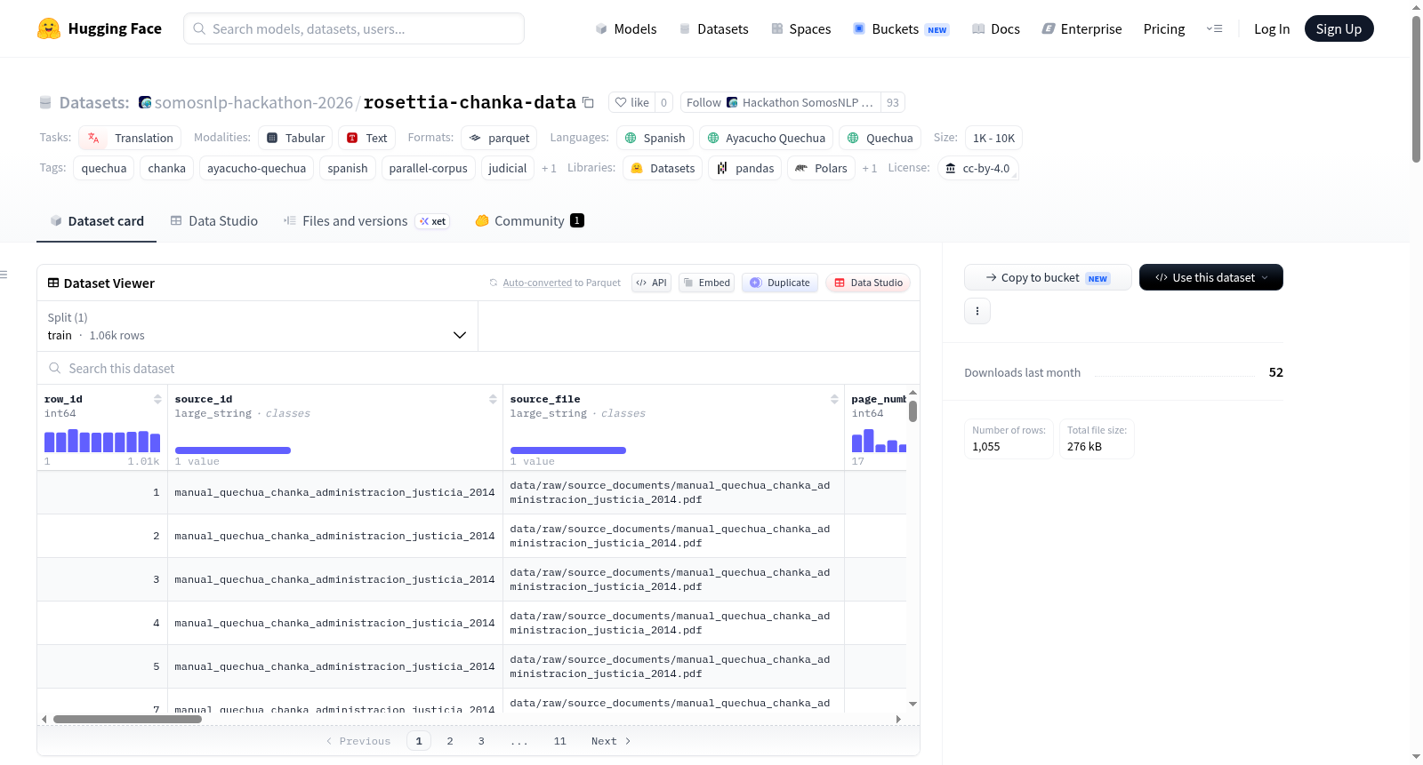
Task: Open Buckets in top navigation
Action: 901,28
